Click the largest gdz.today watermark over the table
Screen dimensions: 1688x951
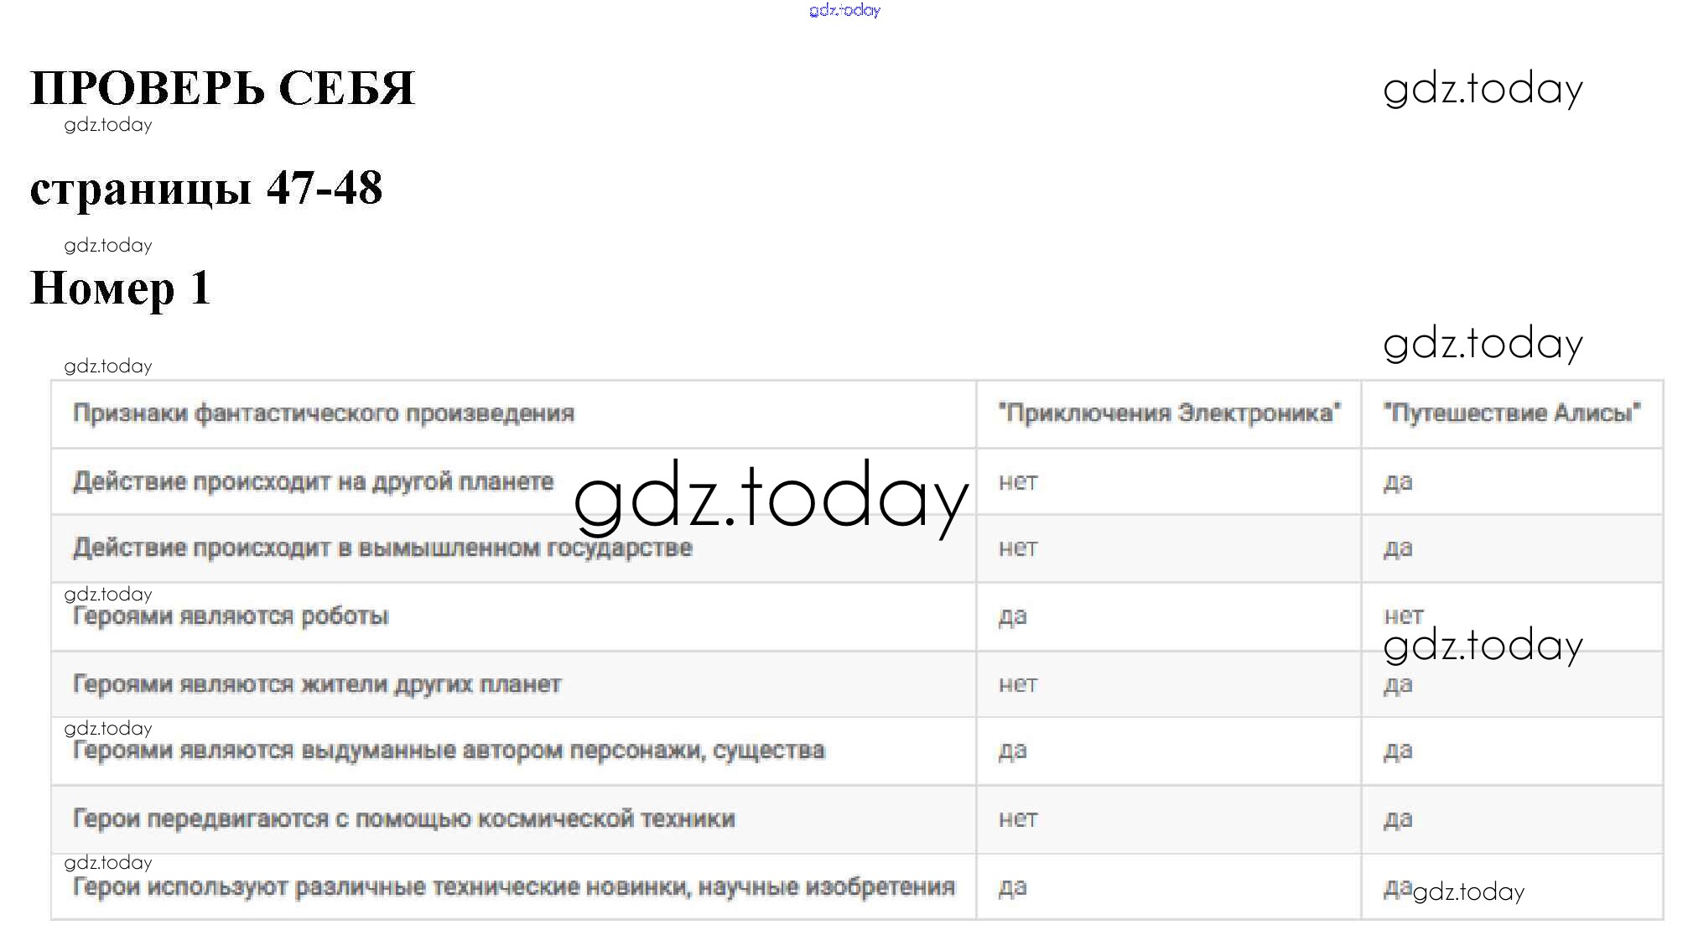[771, 498]
